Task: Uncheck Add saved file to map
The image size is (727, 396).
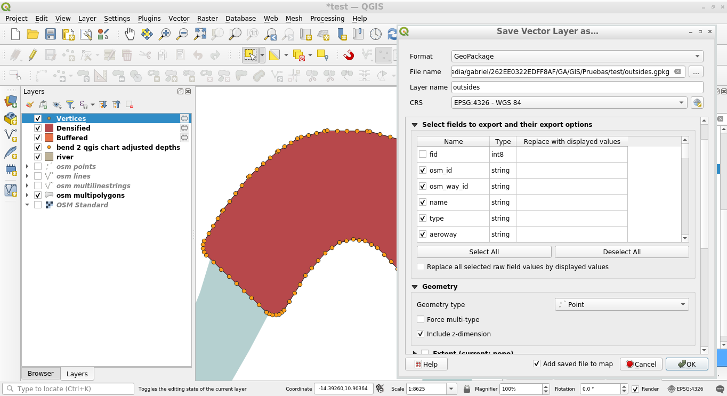Action: (537, 363)
